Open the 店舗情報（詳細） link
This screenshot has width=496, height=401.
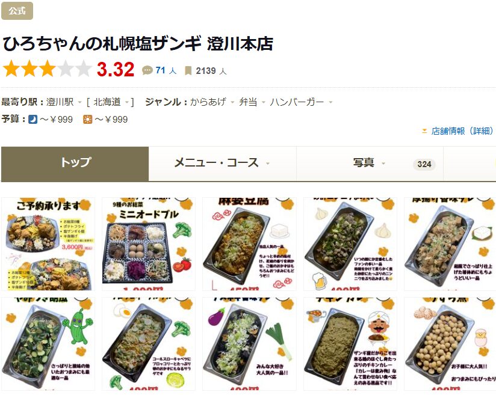point(462,131)
